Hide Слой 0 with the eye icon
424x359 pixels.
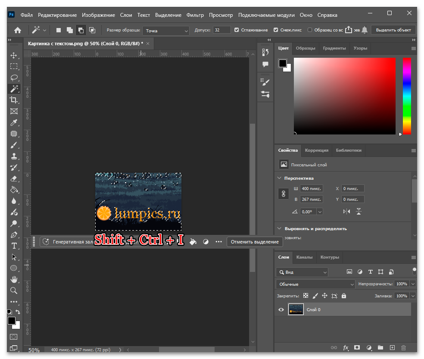click(x=281, y=309)
